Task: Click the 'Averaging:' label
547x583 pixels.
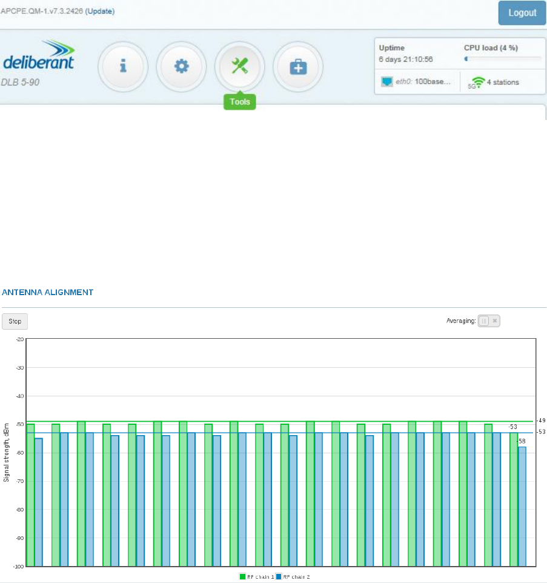Action: point(461,321)
